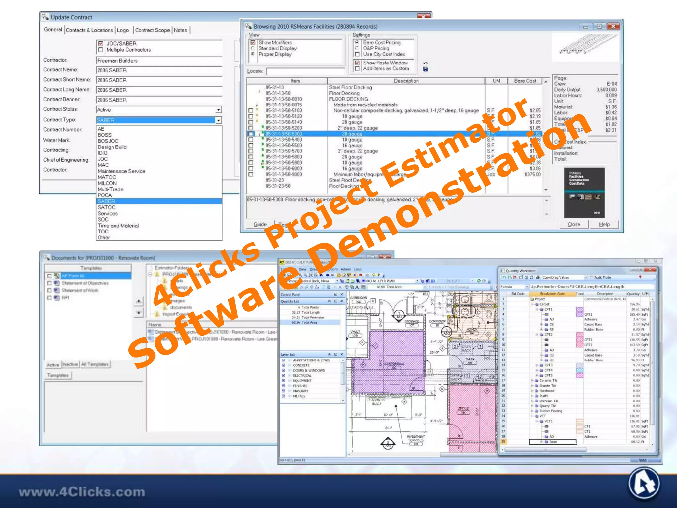Click the Locate input field
677x508 pixels.
[306, 71]
